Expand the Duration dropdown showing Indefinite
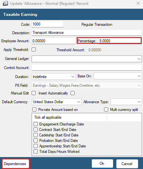The height and width of the screenshot is (169, 143). (x=53, y=77)
